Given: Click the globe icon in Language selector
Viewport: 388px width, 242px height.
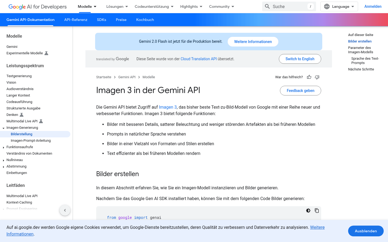Looking at the screenshot, I should (x=327, y=6).
